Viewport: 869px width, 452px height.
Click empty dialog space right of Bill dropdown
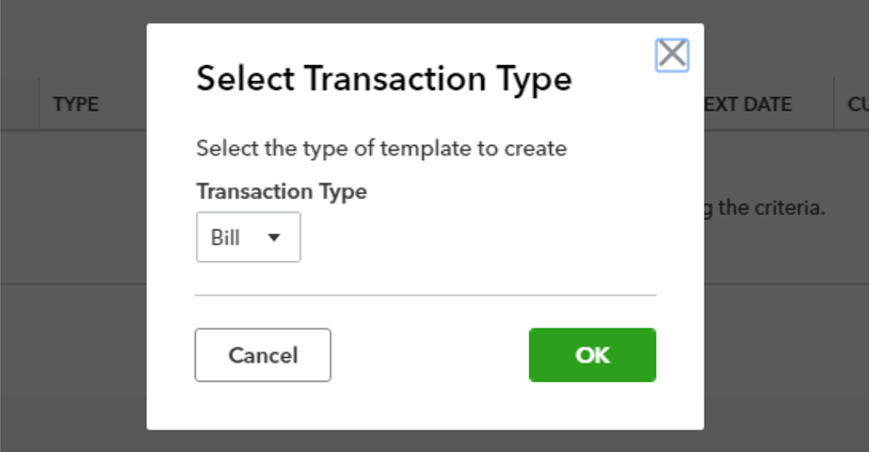click(x=471, y=237)
